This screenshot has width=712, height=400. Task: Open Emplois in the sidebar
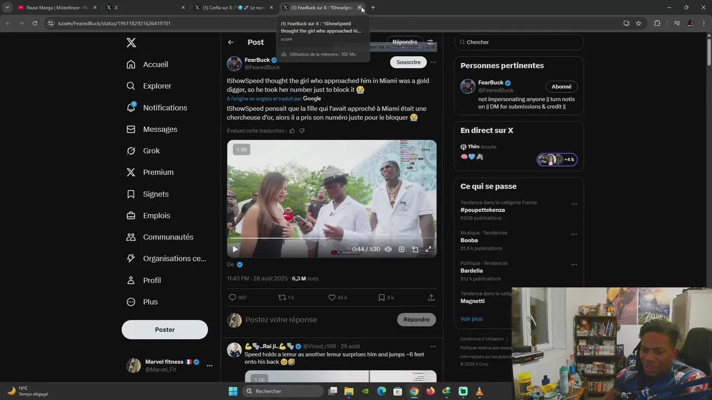(149, 216)
